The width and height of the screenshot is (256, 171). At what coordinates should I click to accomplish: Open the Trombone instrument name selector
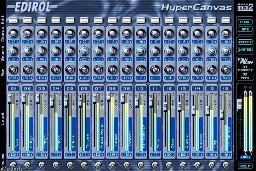click(130, 134)
